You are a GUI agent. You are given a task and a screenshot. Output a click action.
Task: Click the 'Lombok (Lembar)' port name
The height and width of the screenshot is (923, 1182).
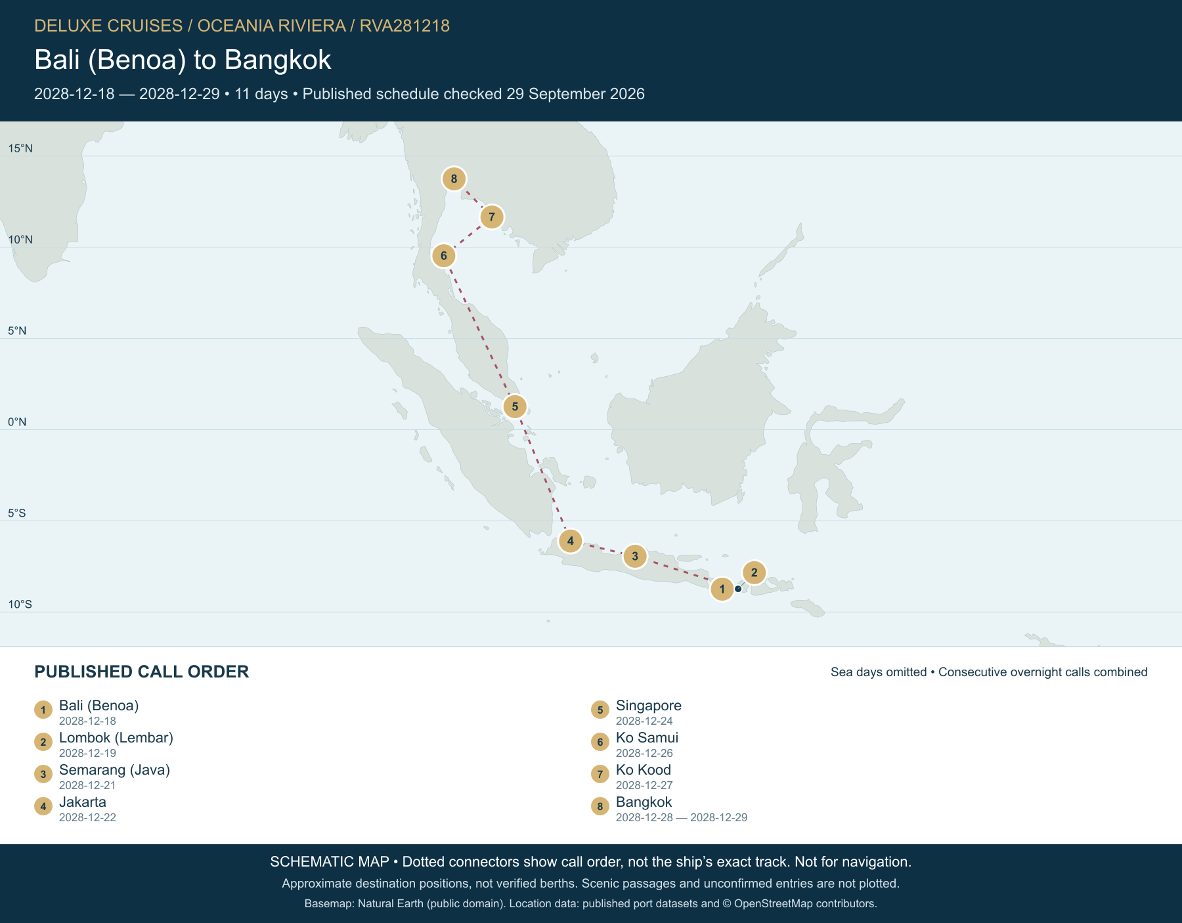coord(116,738)
